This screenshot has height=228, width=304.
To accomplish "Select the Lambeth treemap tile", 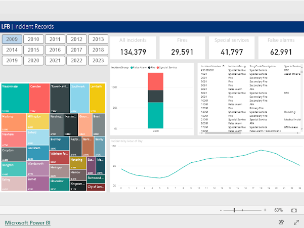I will [97, 98].
